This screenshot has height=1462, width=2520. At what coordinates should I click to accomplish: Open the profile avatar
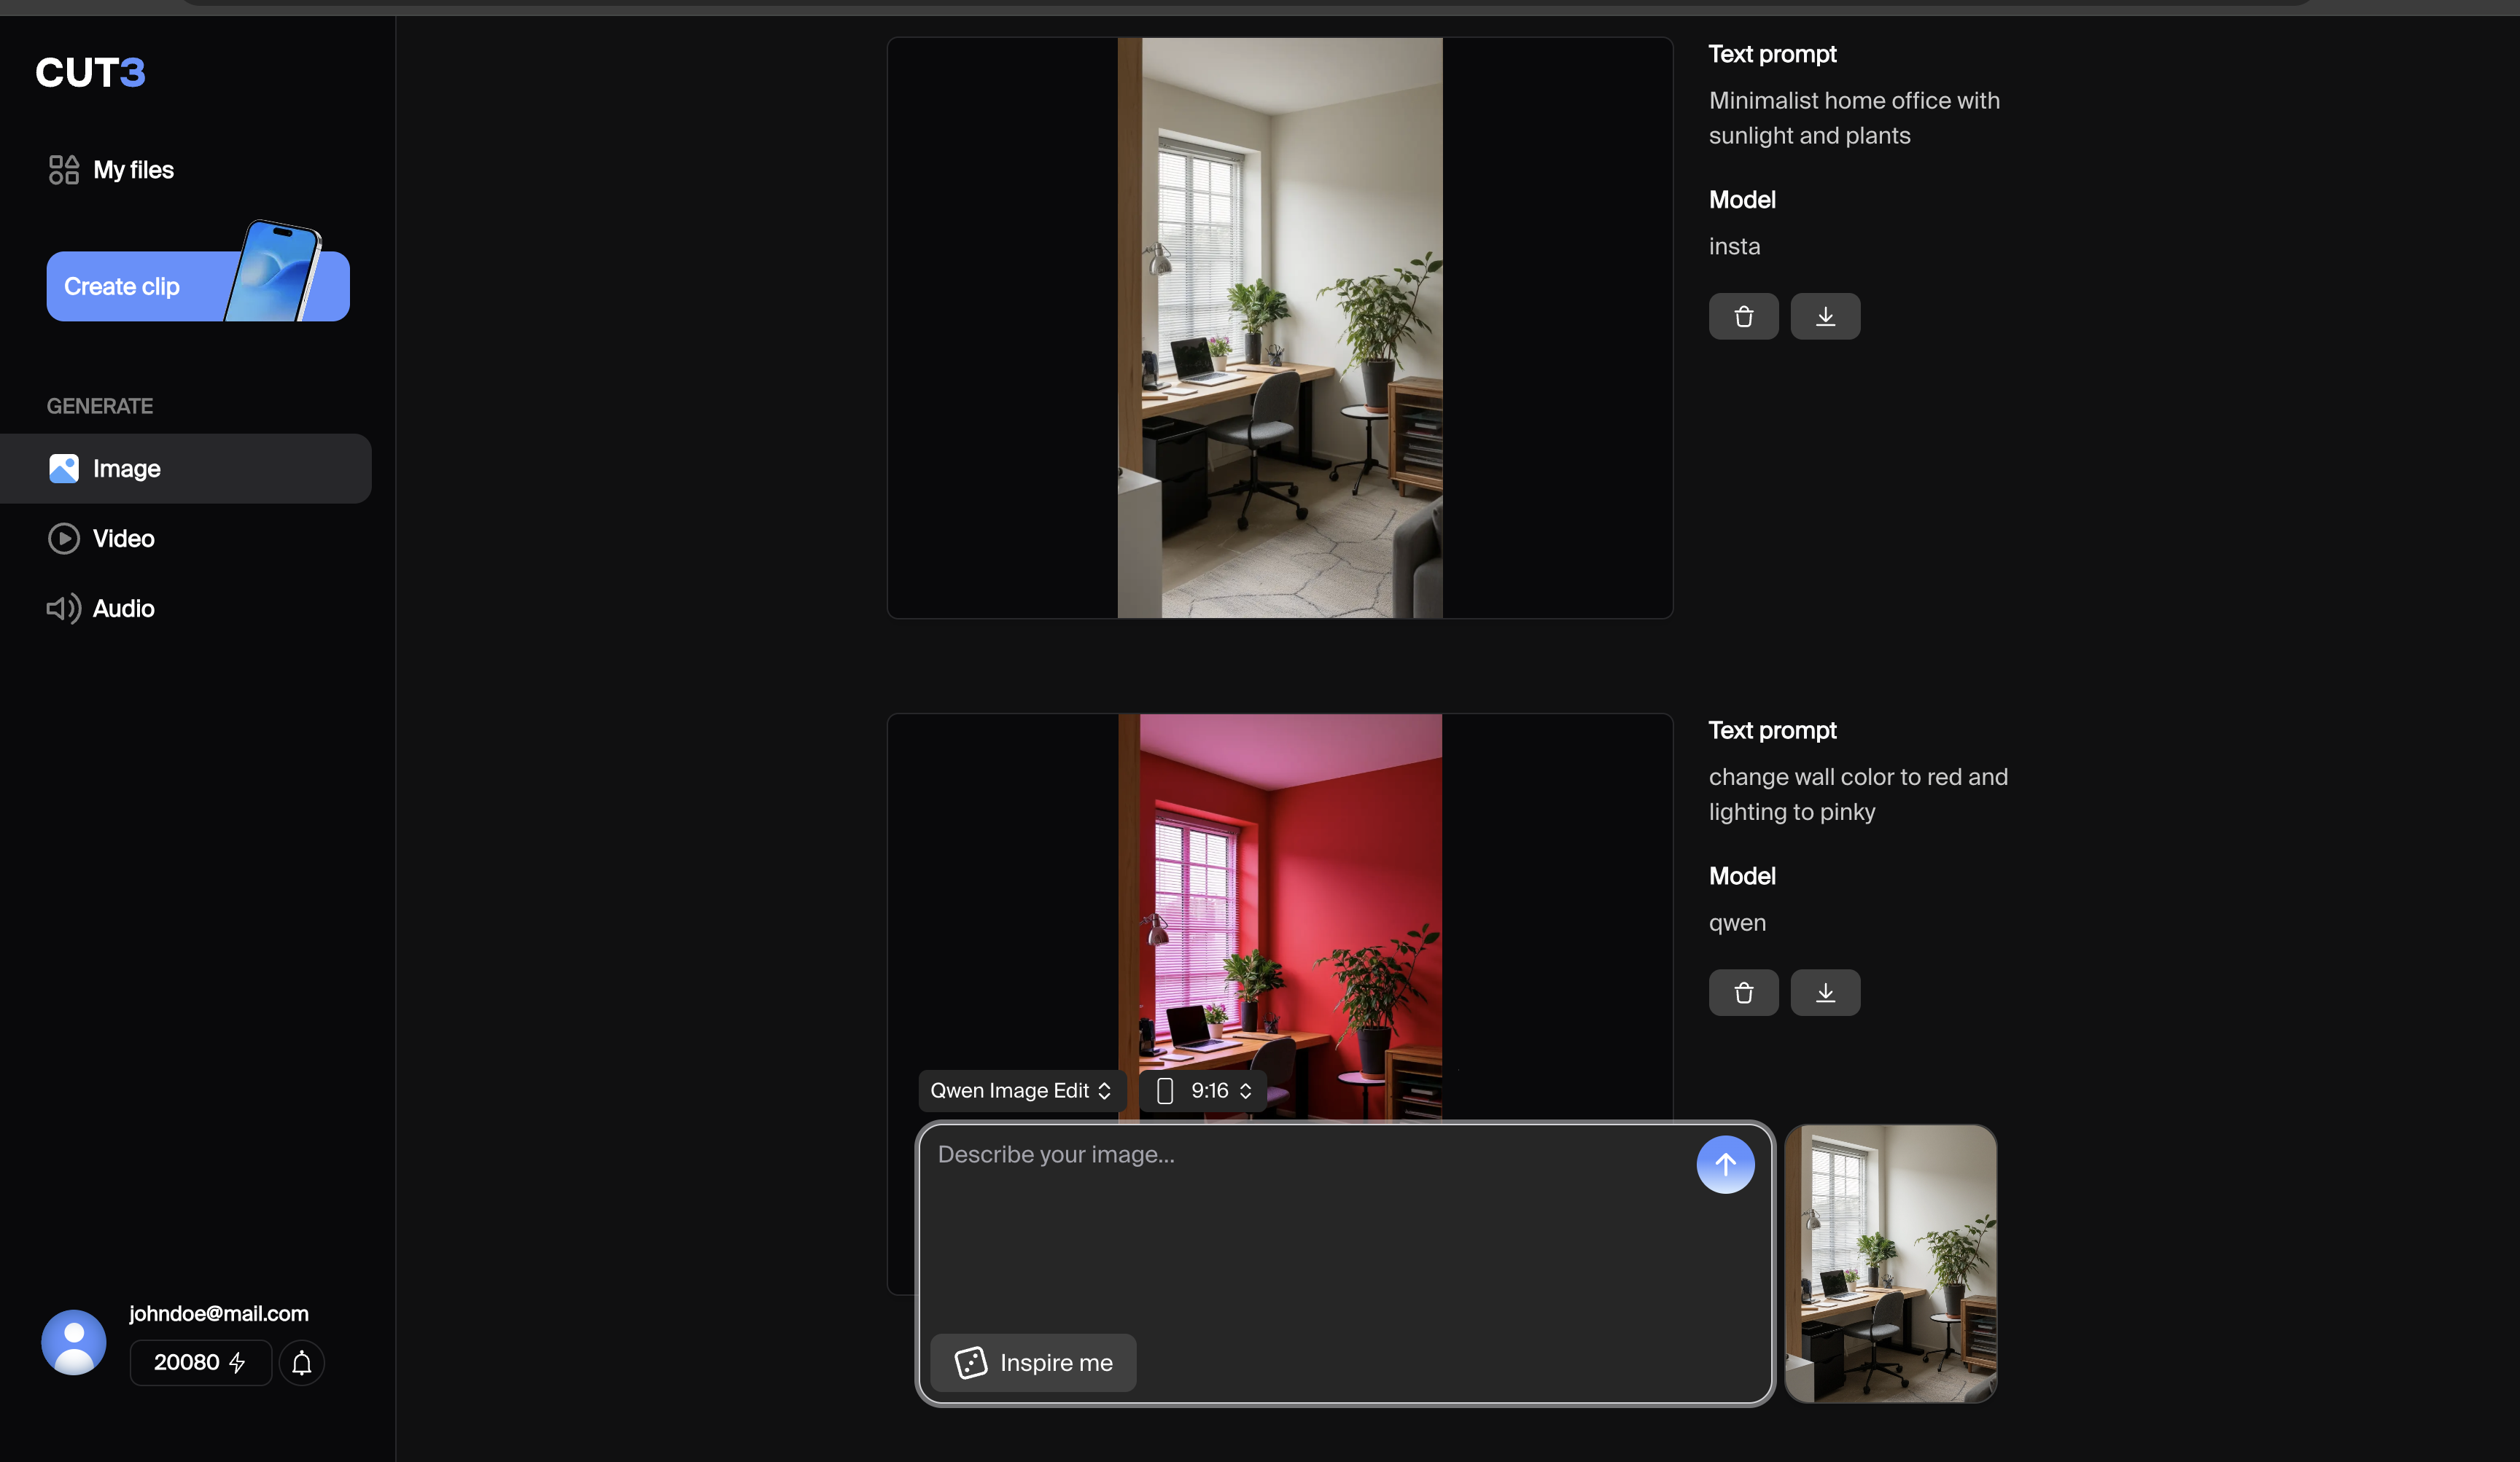[x=72, y=1341]
